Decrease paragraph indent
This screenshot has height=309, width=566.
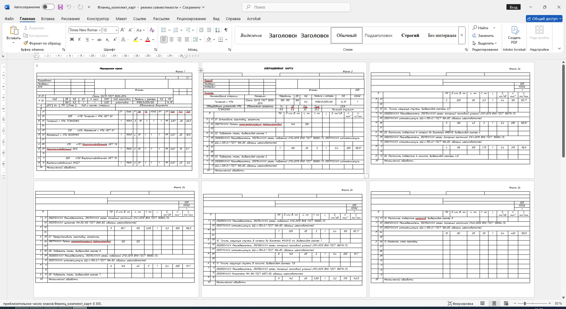(201, 30)
